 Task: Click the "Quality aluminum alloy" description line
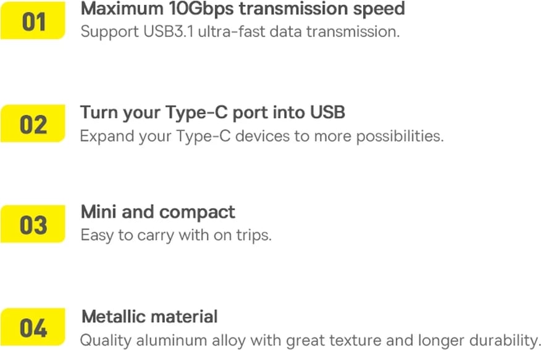point(310,340)
